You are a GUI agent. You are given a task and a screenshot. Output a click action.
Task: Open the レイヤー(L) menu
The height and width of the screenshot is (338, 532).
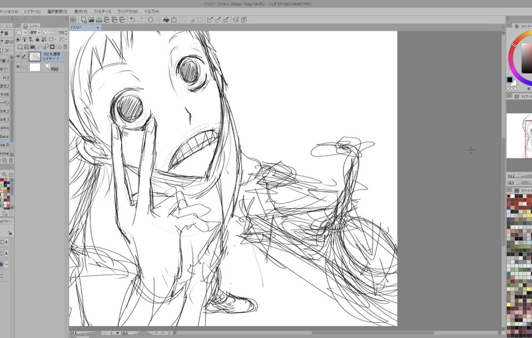pyautogui.click(x=32, y=11)
